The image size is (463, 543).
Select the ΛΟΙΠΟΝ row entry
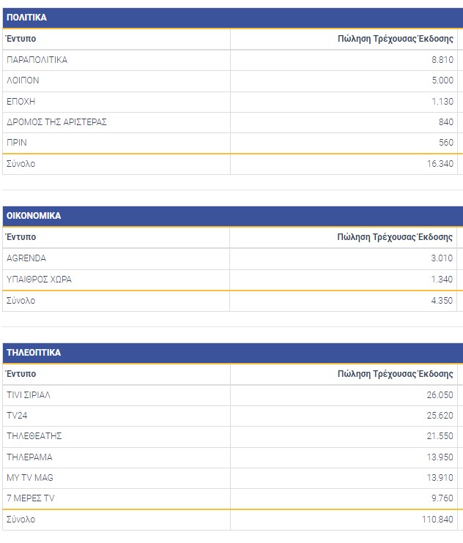point(23,80)
